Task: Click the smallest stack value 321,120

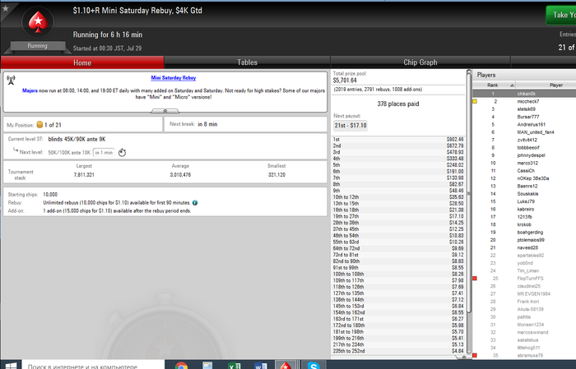Action: [x=276, y=174]
